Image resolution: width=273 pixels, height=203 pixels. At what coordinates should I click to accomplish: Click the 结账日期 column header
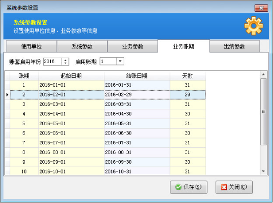coord(137,76)
